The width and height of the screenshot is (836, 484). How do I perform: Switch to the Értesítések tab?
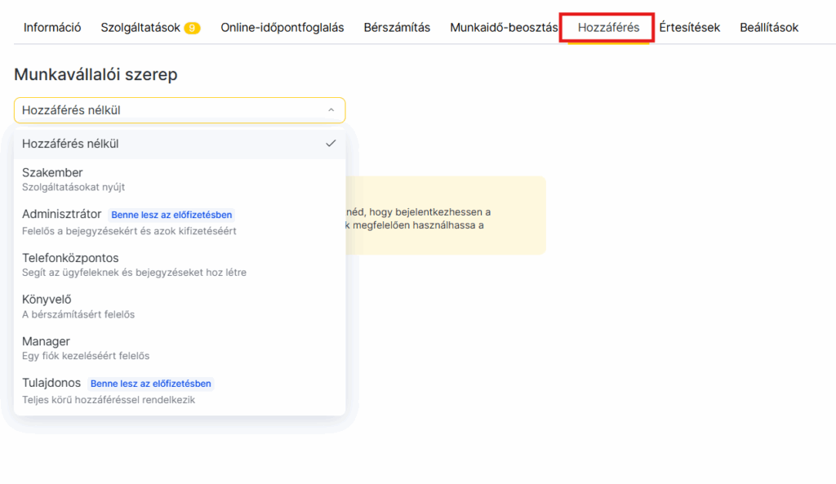689,28
